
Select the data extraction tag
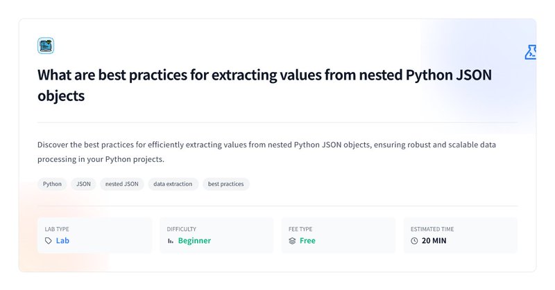pyautogui.click(x=173, y=184)
